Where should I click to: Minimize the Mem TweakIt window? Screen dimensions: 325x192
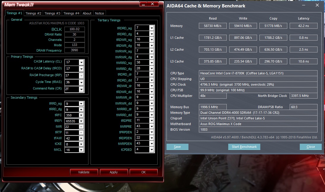coord(143,4)
